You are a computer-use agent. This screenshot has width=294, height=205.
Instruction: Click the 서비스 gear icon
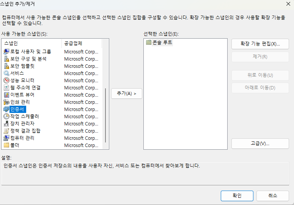tap(6, 73)
